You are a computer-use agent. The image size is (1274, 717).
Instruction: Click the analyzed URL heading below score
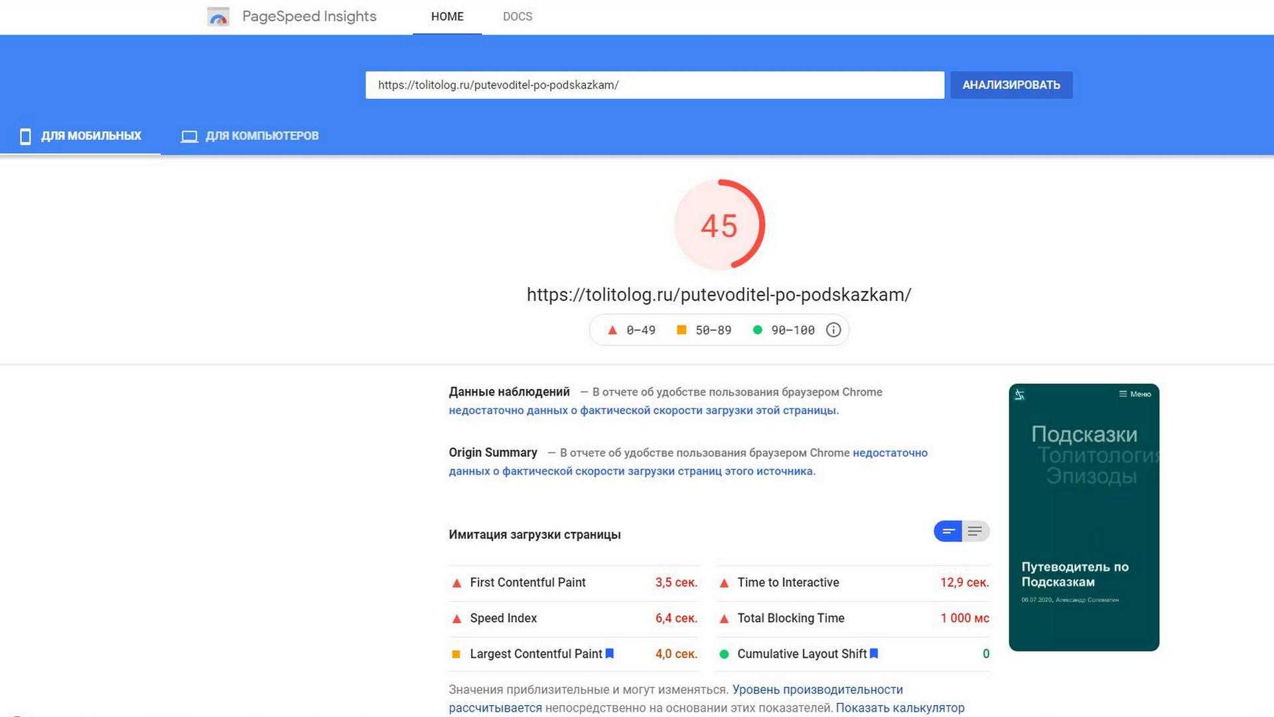tap(719, 295)
